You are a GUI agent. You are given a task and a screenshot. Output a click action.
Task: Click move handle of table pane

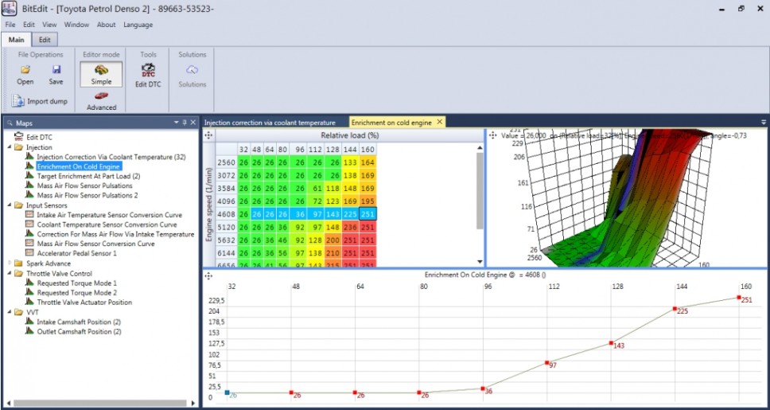[208, 135]
